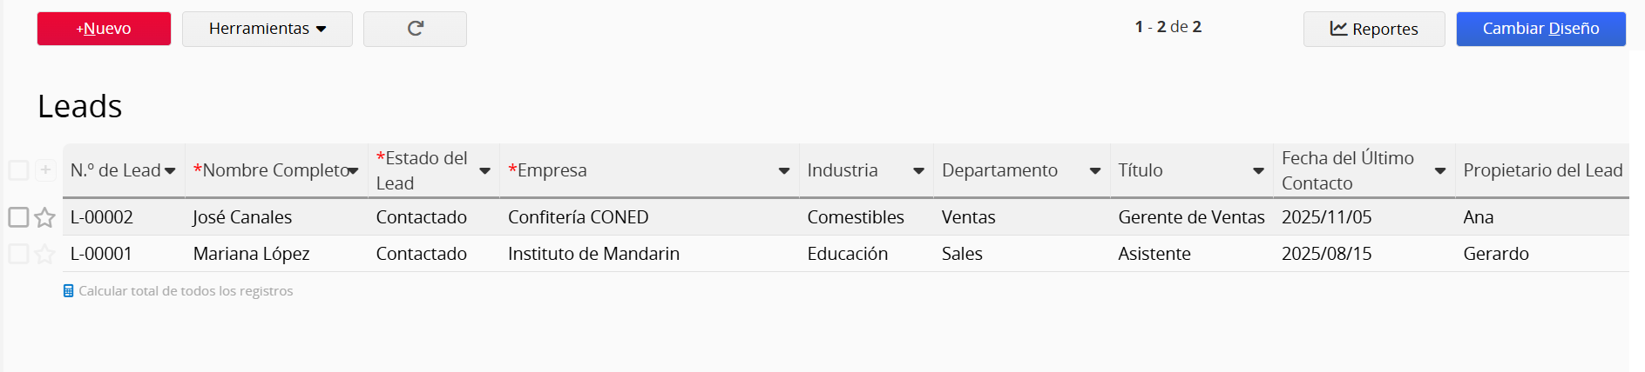Star the L-00002 lead record
Screen dimensions: 1645x372
[45, 217]
